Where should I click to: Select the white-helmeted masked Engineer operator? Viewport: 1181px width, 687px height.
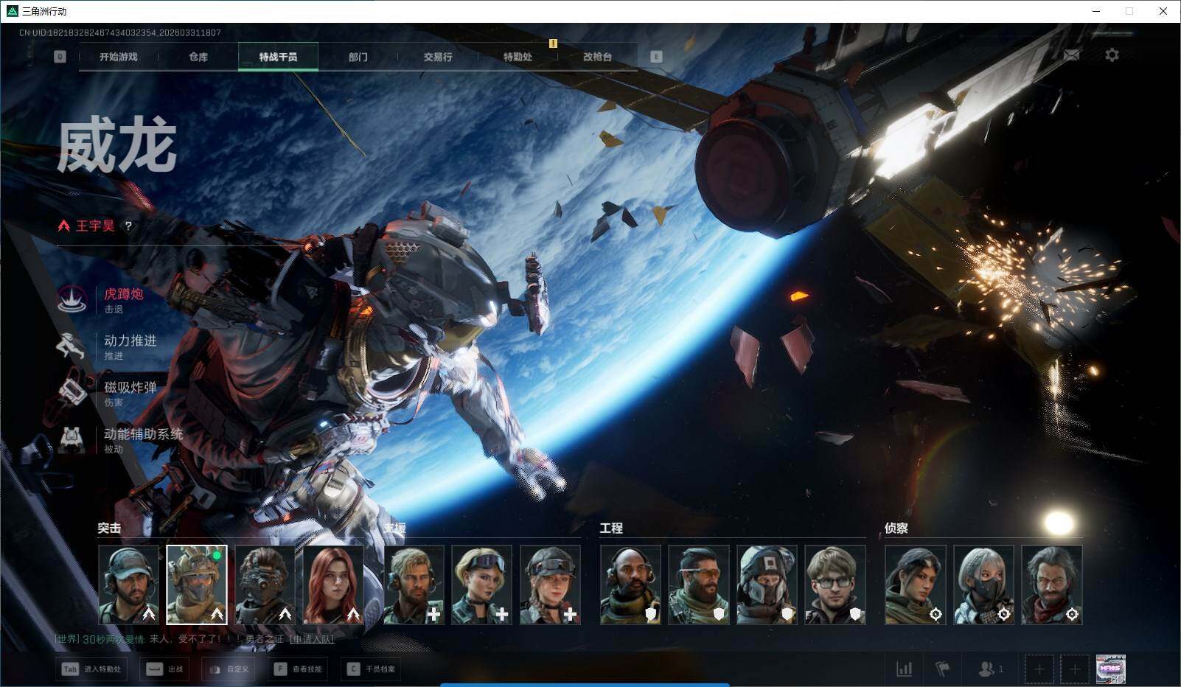(x=767, y=585)
